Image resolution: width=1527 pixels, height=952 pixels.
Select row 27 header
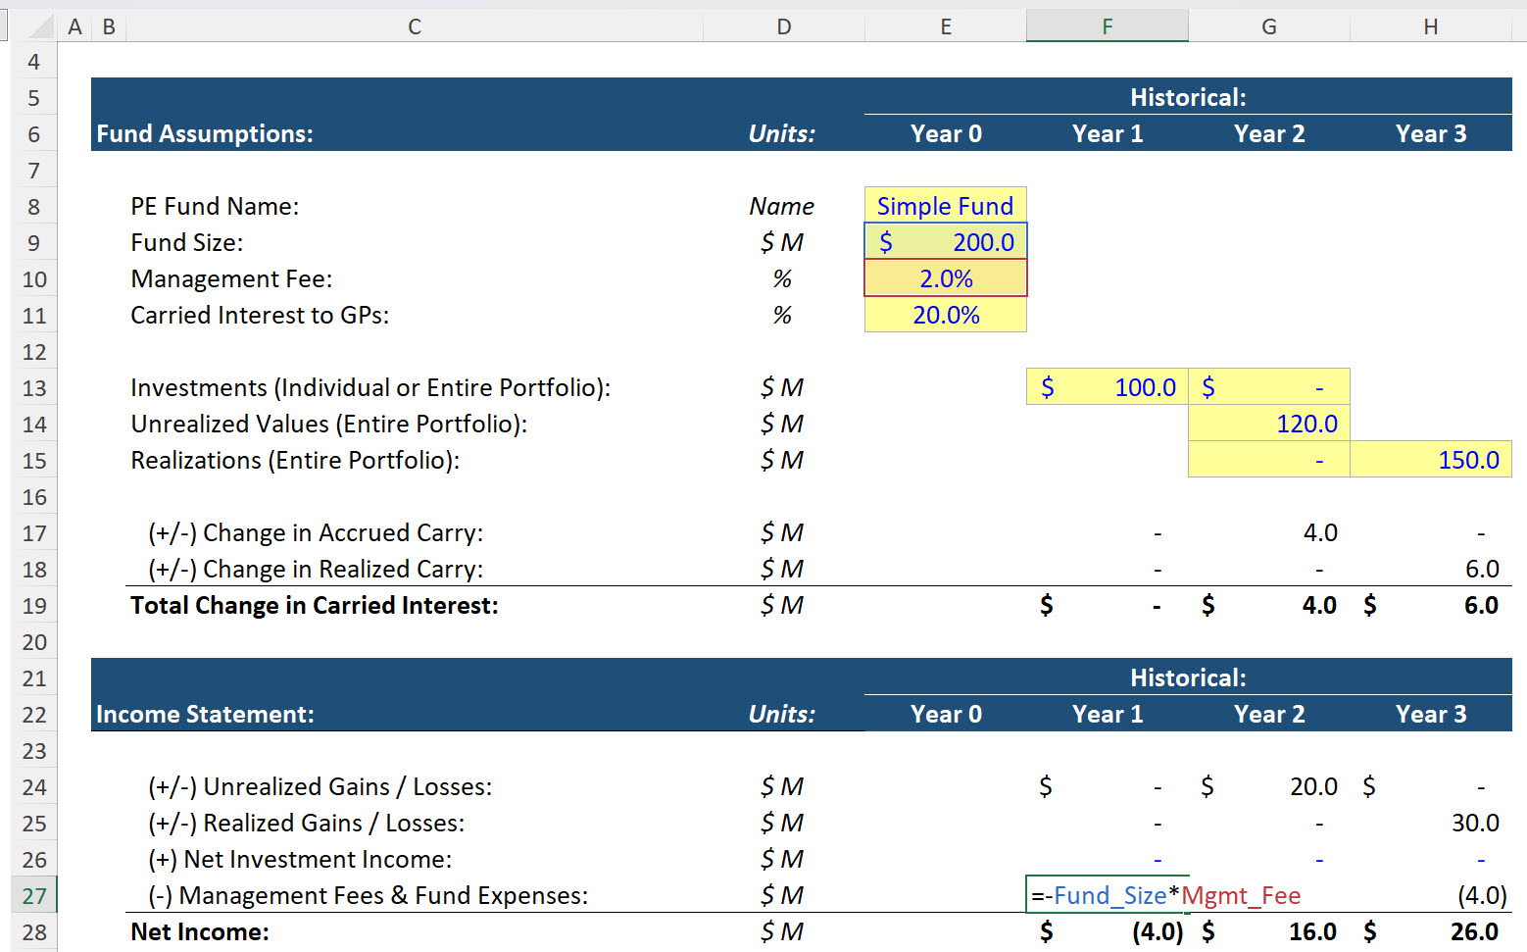(x=34, y=896)
